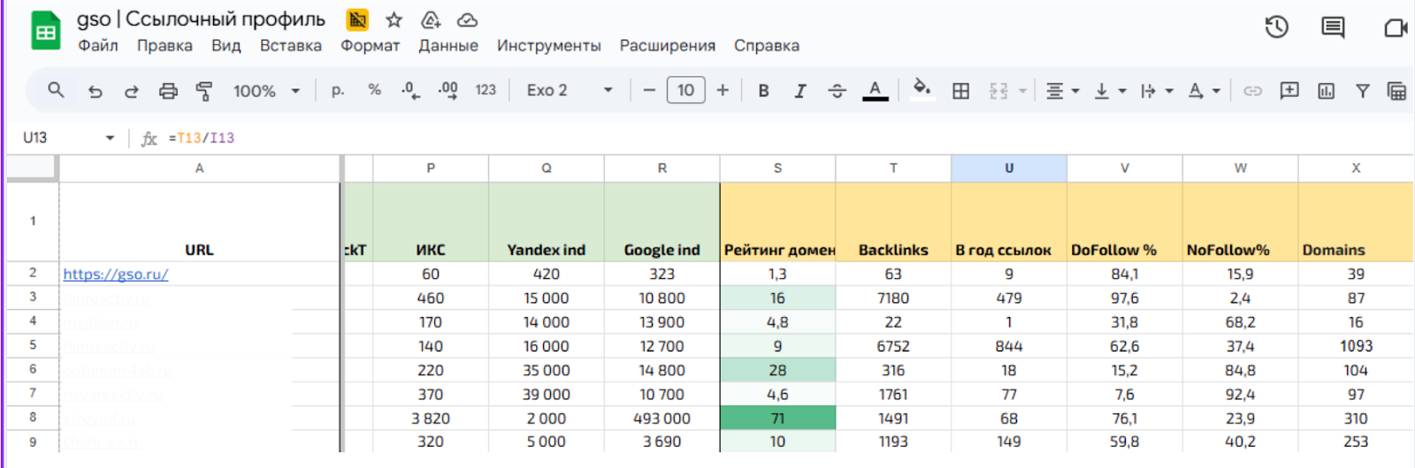Decrease font size with minus

[649, 90]
